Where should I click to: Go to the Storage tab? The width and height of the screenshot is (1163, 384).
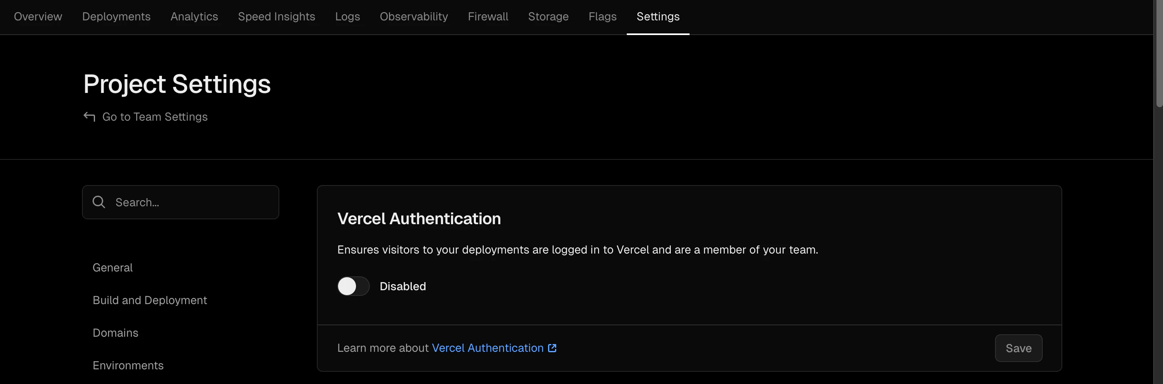[x=548, y=17]
